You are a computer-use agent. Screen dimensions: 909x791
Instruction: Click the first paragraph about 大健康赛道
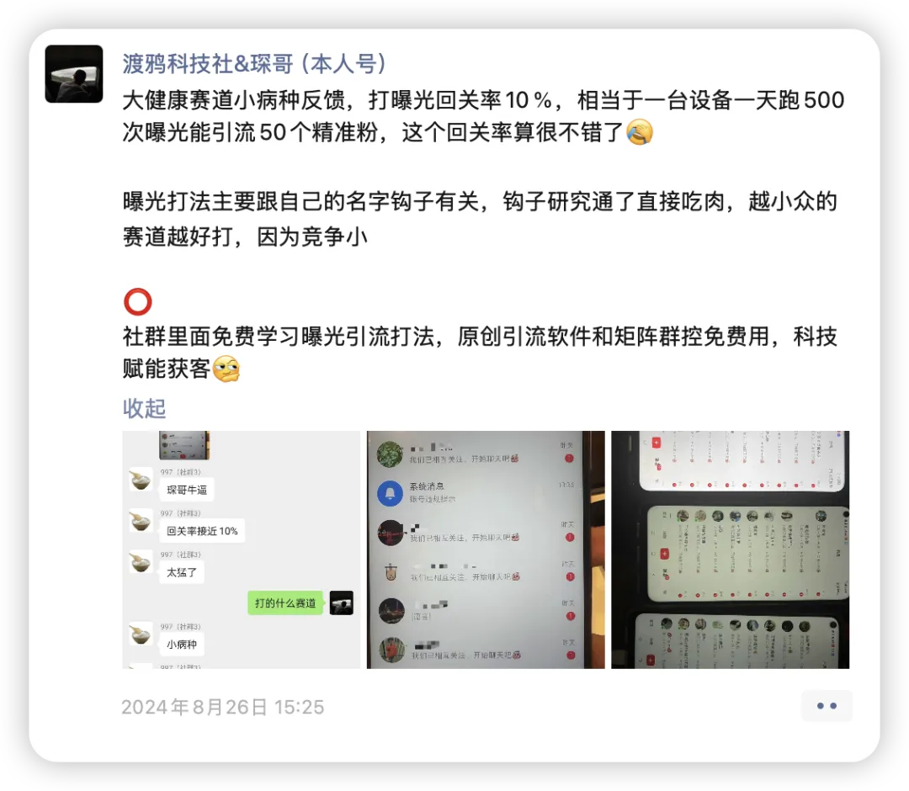tap(483, 116)
